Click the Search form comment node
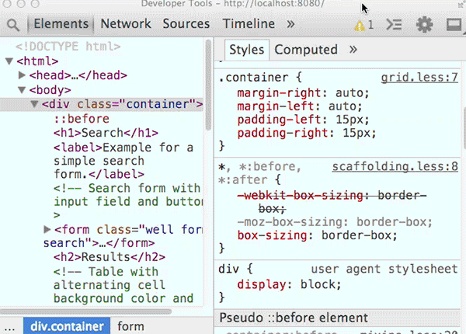Viewport: 466px width, 334px height. (x=127, y=201)
